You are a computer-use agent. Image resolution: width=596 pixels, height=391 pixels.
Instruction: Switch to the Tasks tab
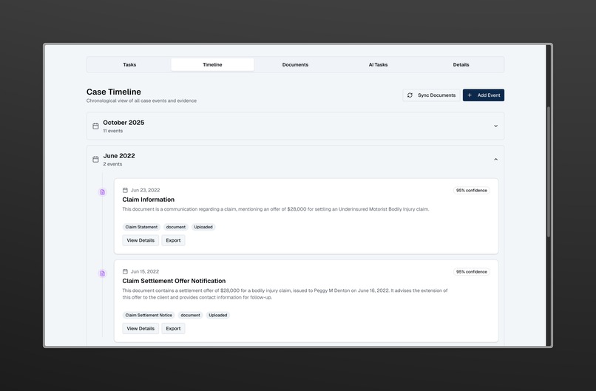pos(129,64)
